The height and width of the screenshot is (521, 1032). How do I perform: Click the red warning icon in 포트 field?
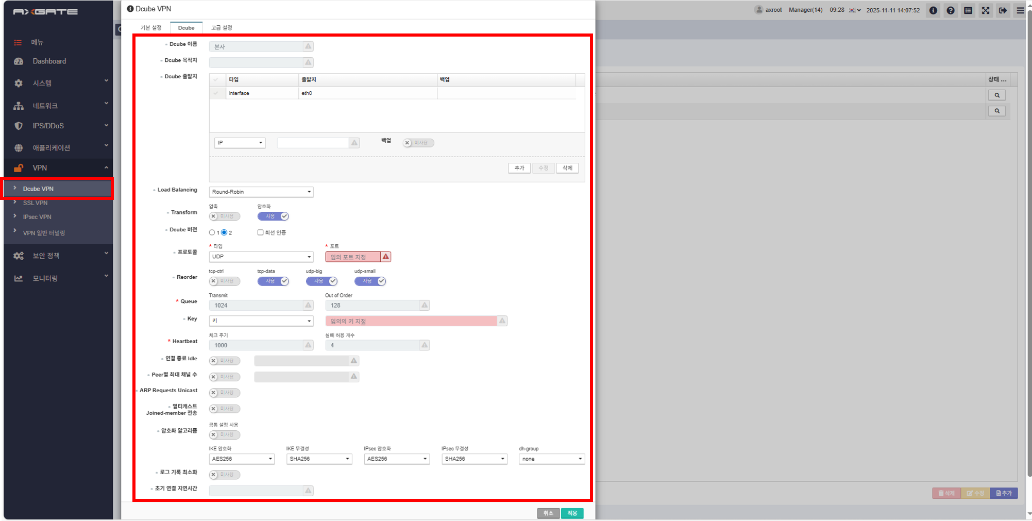tap(385, 257)
